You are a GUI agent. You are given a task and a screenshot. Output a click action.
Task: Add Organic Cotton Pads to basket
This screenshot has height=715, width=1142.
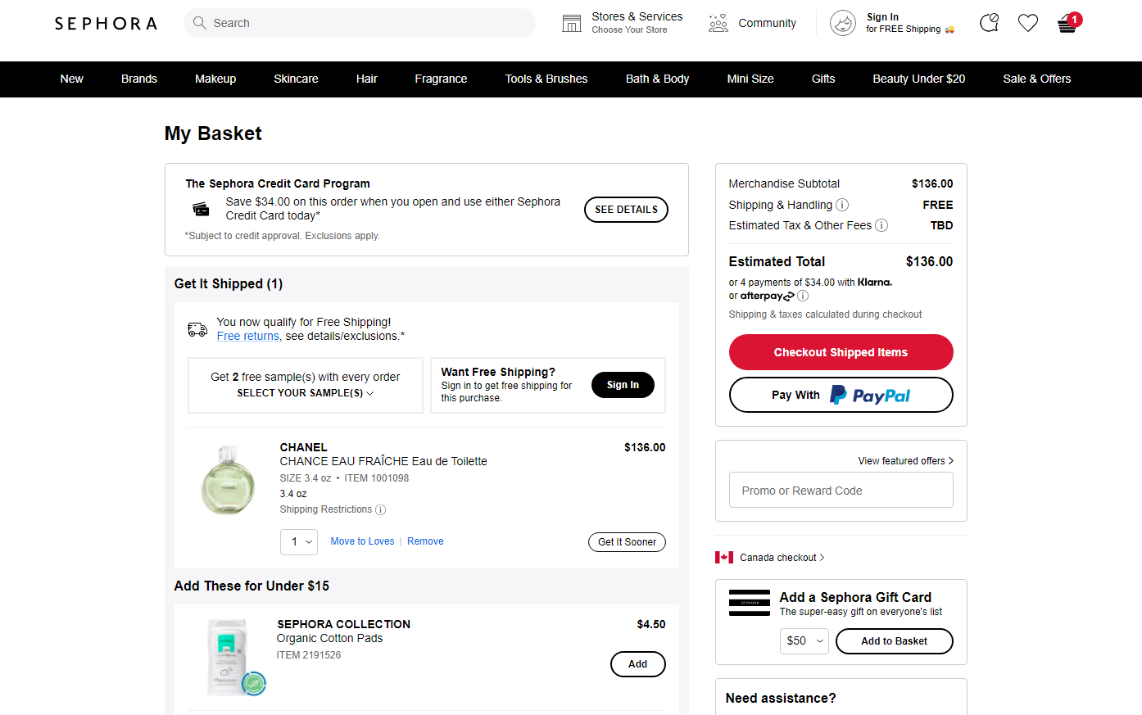point(638,664)
